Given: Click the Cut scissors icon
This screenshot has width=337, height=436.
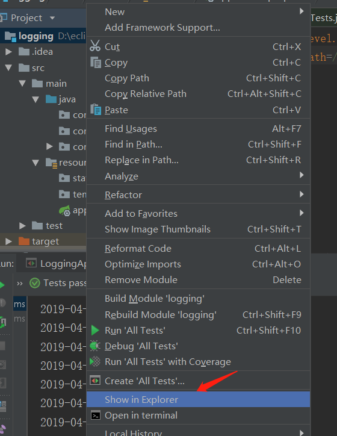Looking at the screenshot, I should (x=95, y=46).
